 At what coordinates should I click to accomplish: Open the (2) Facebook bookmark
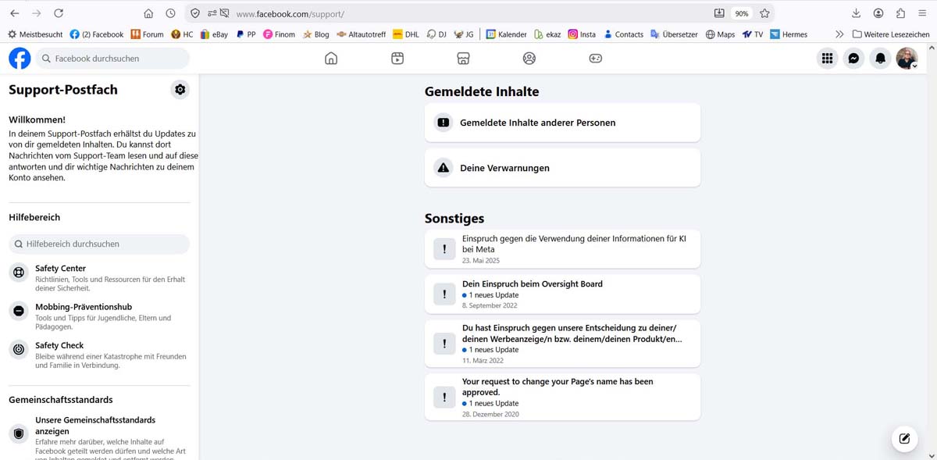97,34
